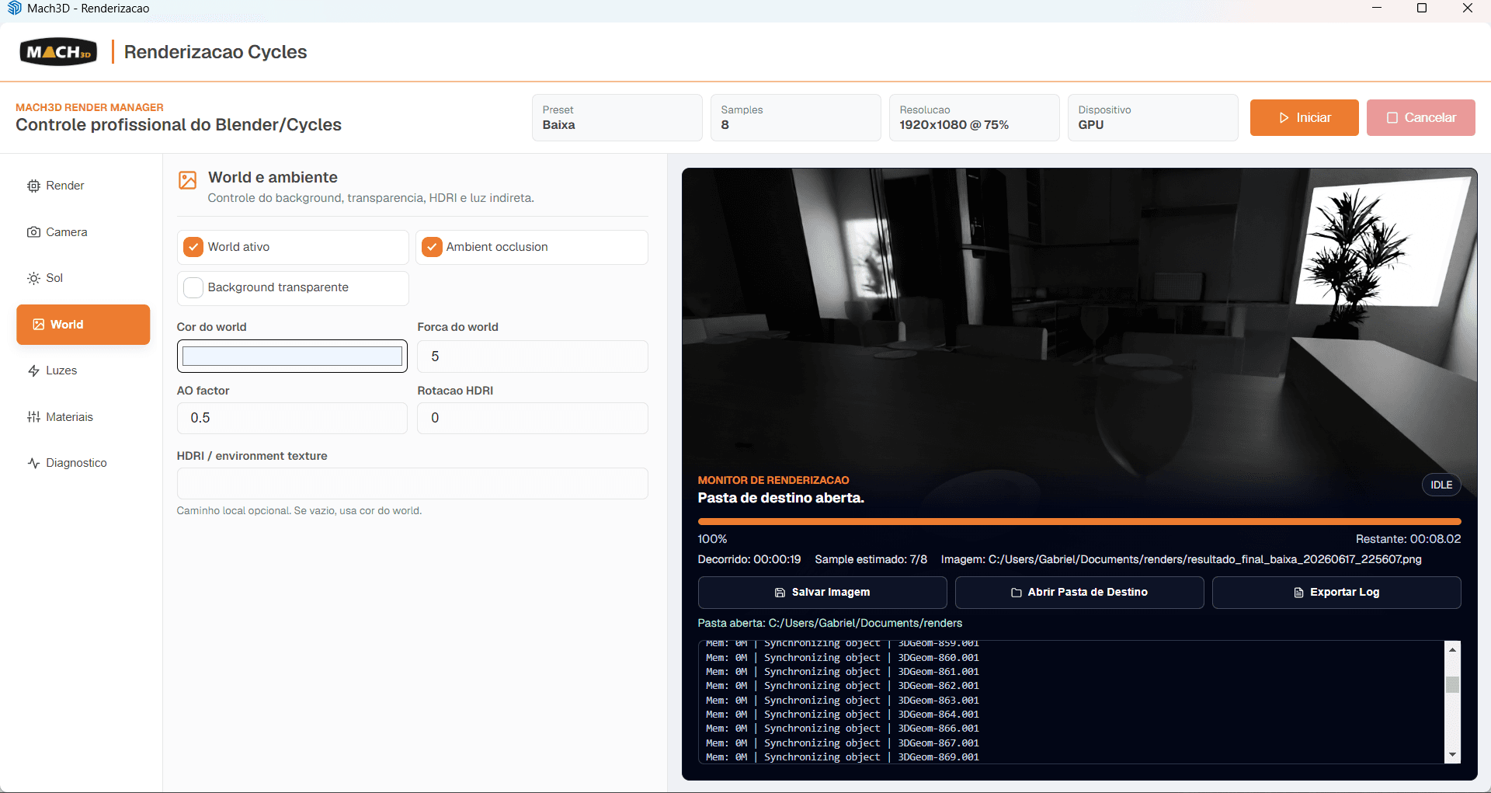Open the Resolucao 1920x1080 selector
This screenshot has height=793, width=1491.
pos(974,118)
